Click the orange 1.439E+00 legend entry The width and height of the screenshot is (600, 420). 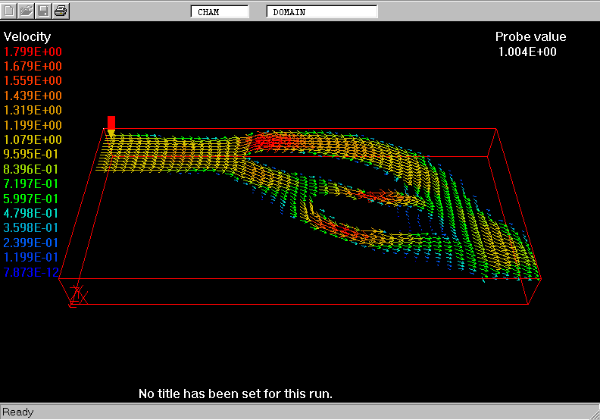click(x=33, y=96)
